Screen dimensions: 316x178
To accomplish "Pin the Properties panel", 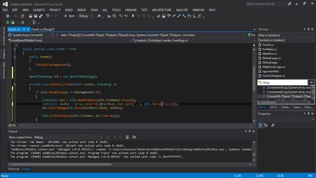I will (x=308, y=114).
